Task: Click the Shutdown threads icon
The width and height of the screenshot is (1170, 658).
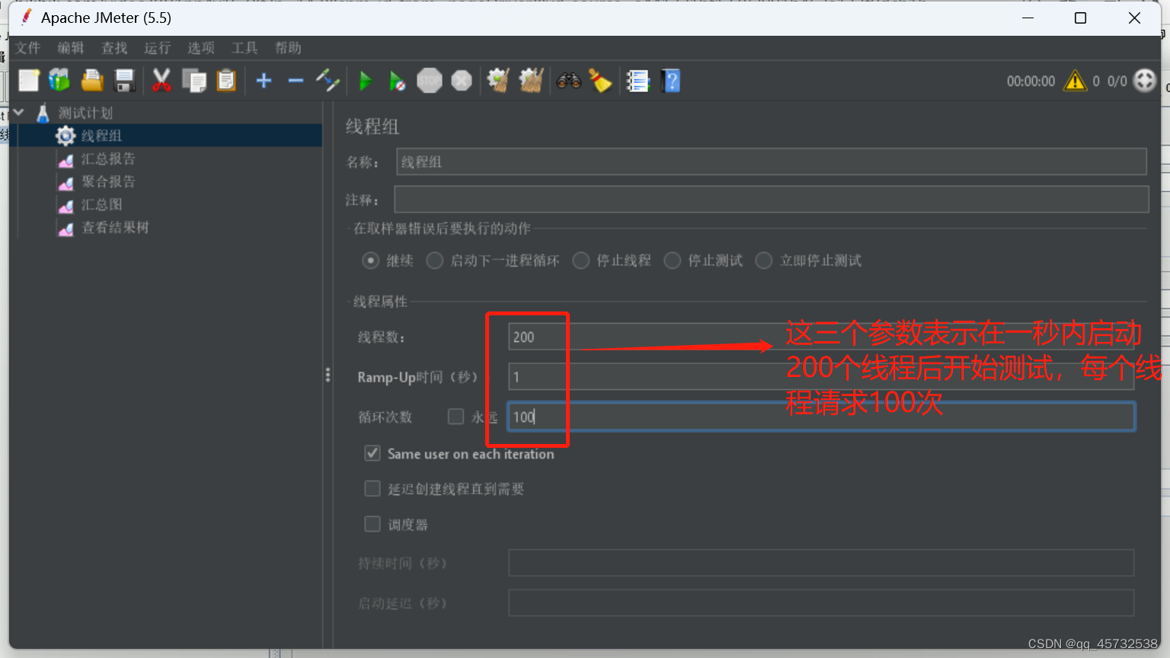Action: pos(462,80)
